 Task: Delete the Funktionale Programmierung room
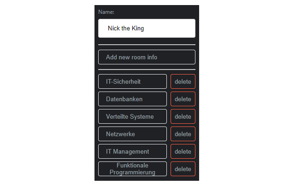[183, 169]
